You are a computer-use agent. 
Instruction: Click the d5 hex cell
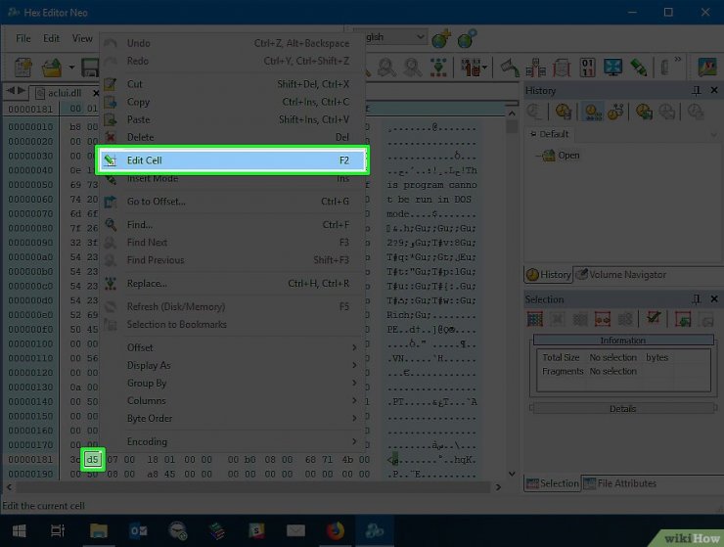click(92, 459)
